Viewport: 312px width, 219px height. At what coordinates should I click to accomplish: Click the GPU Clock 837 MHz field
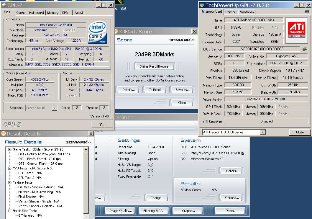(x=233, y=107)
